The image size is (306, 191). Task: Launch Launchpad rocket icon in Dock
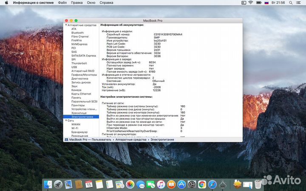pos(58,184)
